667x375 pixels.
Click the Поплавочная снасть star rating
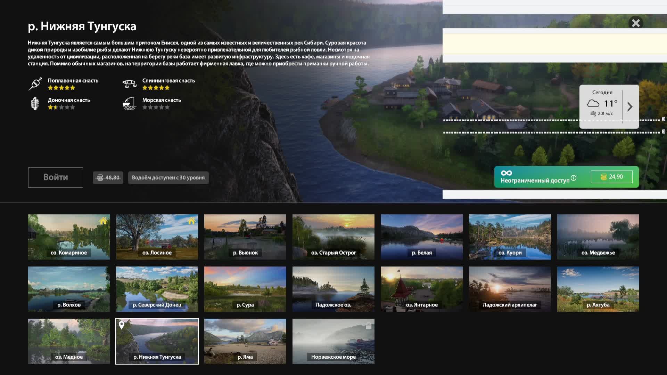point(61,88)
